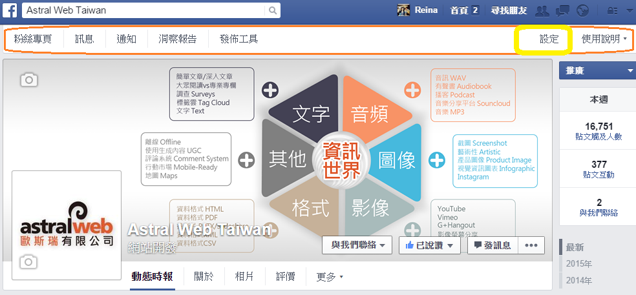Click the camera icon on cover photo
The image size is (636, 295).
[29, 80]
